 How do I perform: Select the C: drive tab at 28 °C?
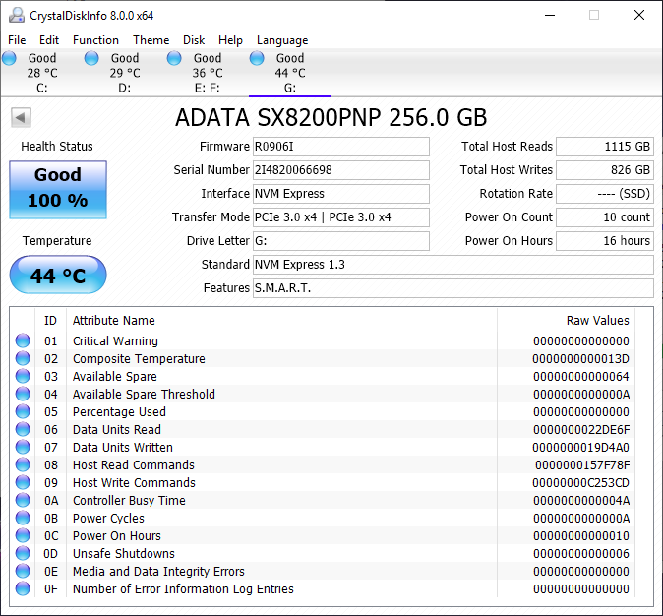point(41,73)
